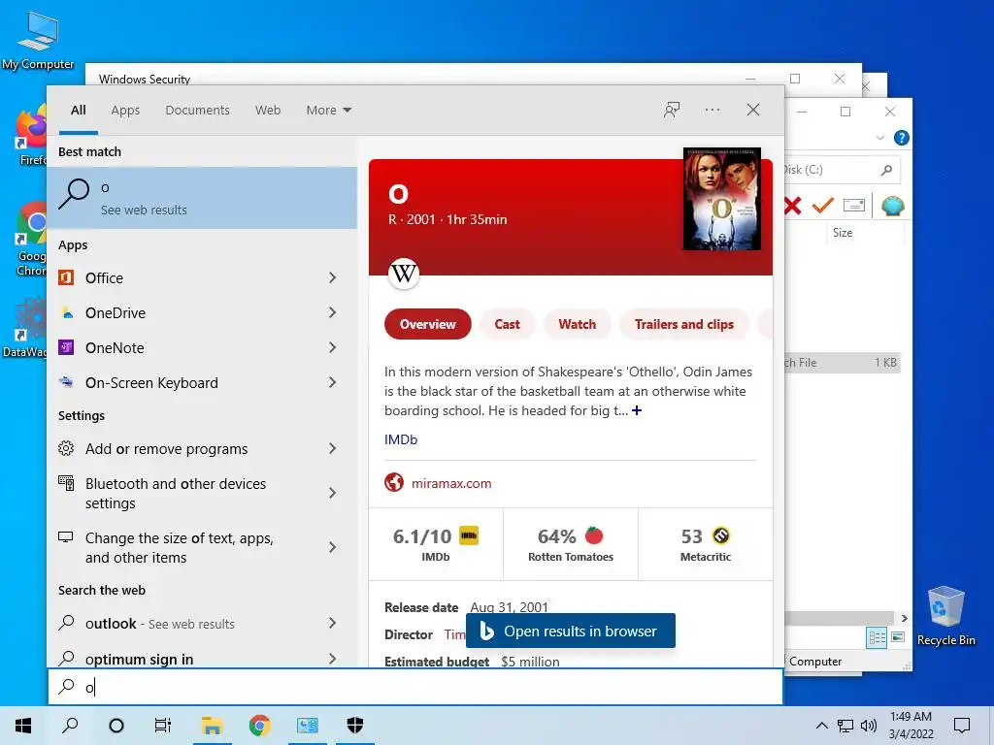994x745 pixels.
Task: Open OneDrive app icon in results
Action: point(67,313)
